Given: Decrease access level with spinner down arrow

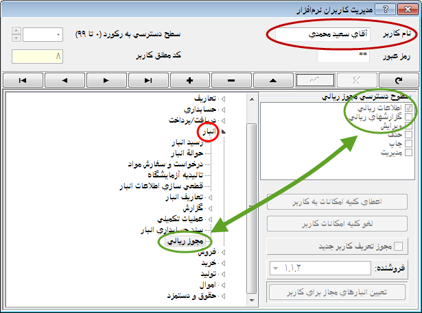Looking at the screenshot, I should 16,38.
